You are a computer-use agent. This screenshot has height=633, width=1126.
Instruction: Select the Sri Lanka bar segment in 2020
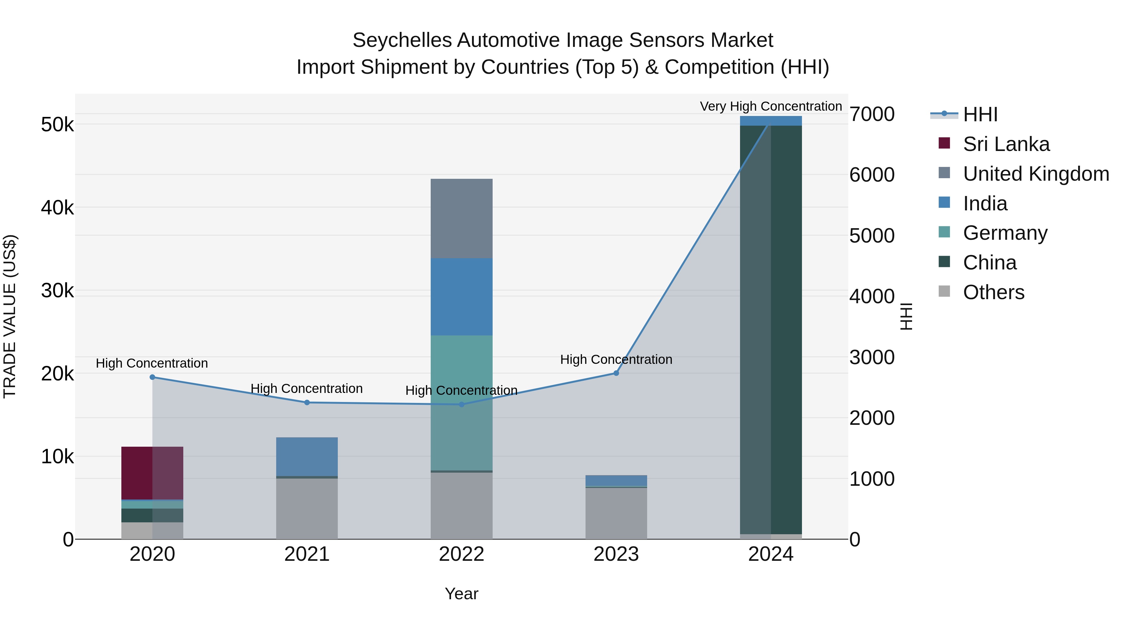click(x=152, y=473)
